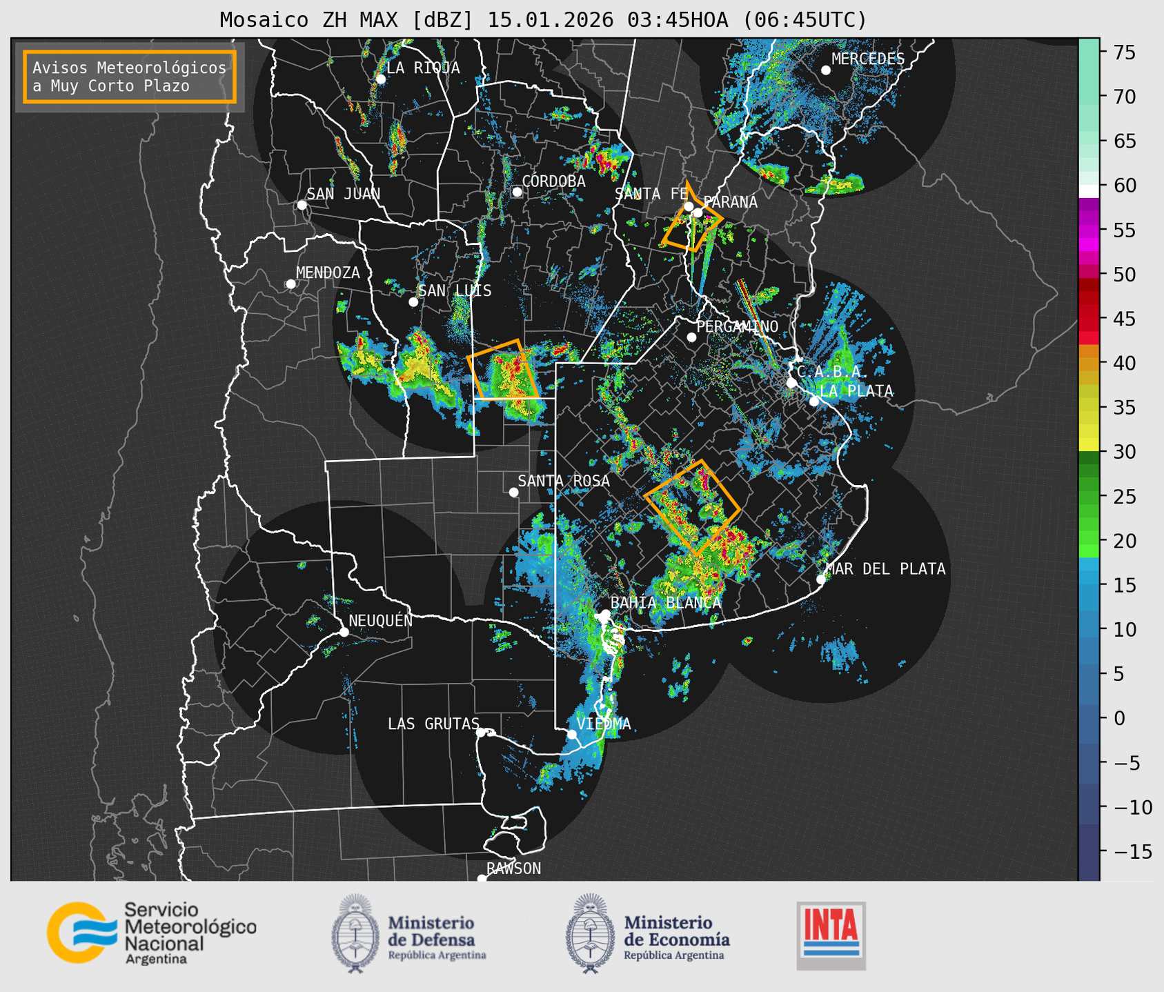Click the SANTA ROSA city label
This screenshot has height=992, width=1164.
point(564,481)
